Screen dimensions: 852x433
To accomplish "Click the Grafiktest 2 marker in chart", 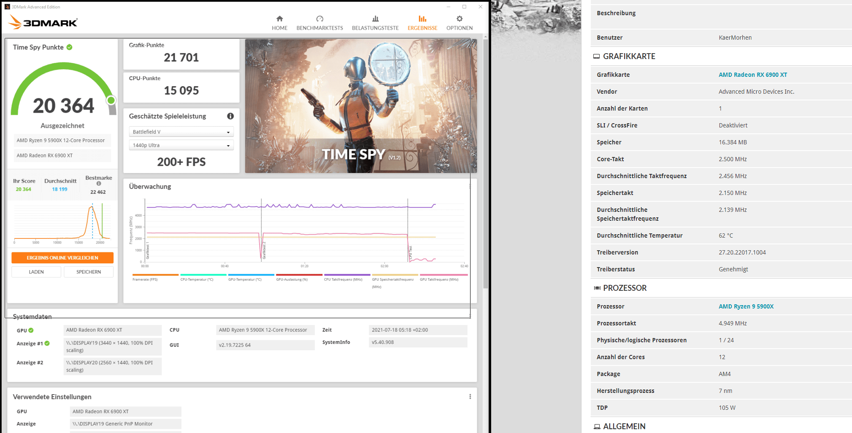I will click(264, 250).
